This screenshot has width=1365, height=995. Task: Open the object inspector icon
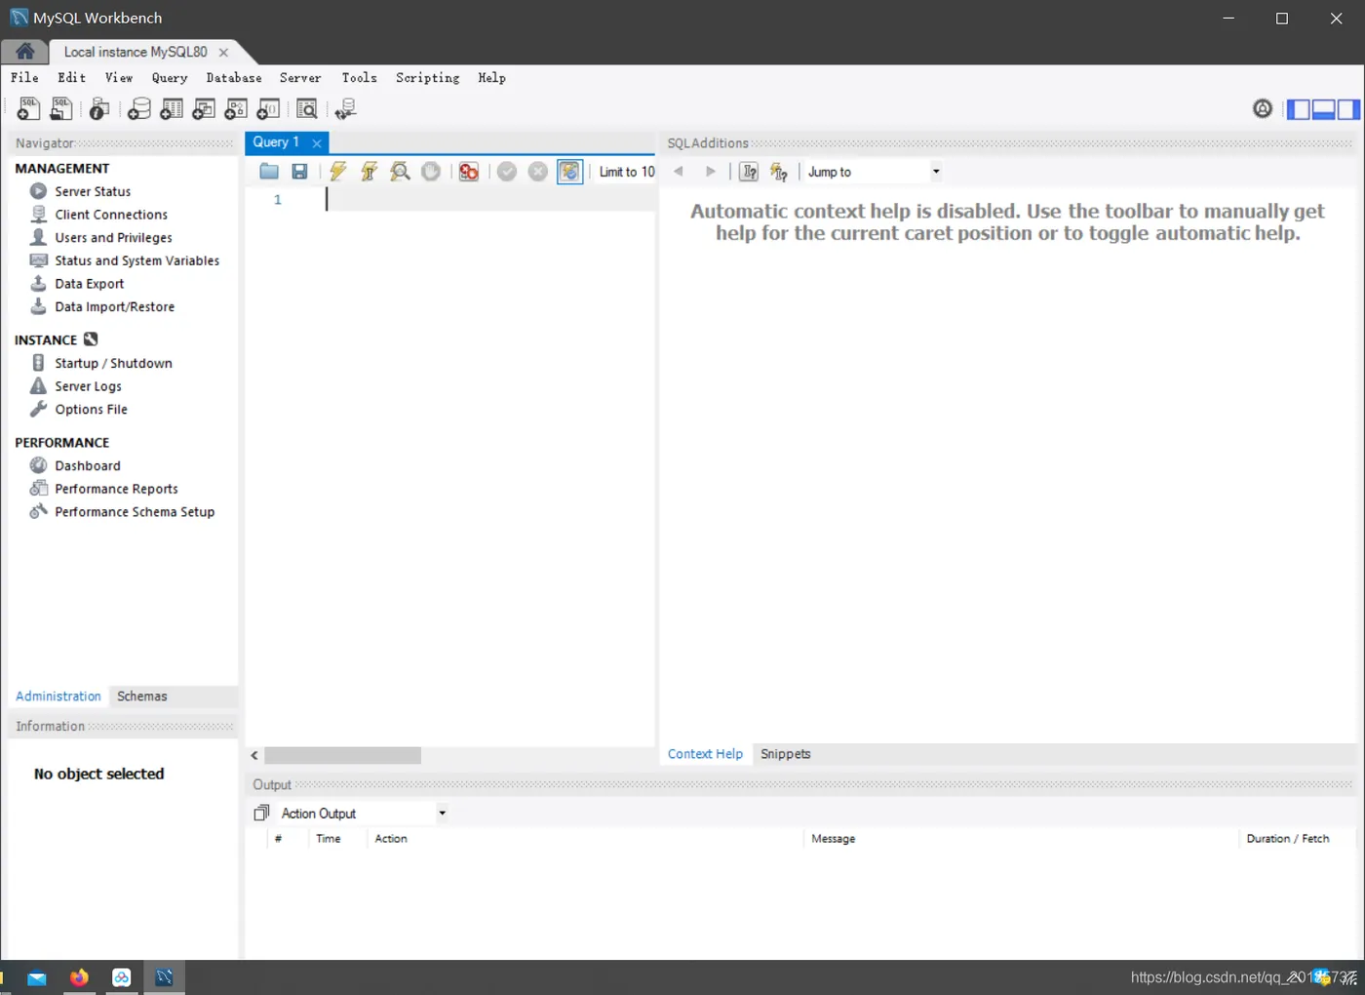pos(98,108)
